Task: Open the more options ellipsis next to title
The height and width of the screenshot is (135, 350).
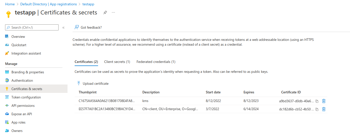Action: 113,12
